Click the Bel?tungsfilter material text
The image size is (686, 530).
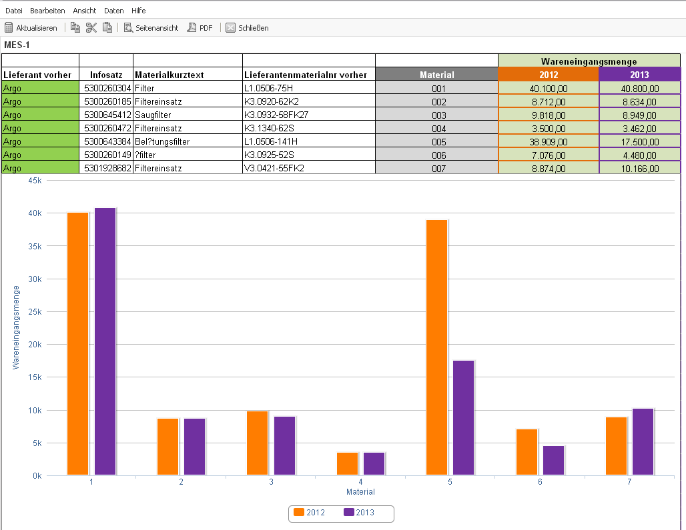tap(162, 141)
